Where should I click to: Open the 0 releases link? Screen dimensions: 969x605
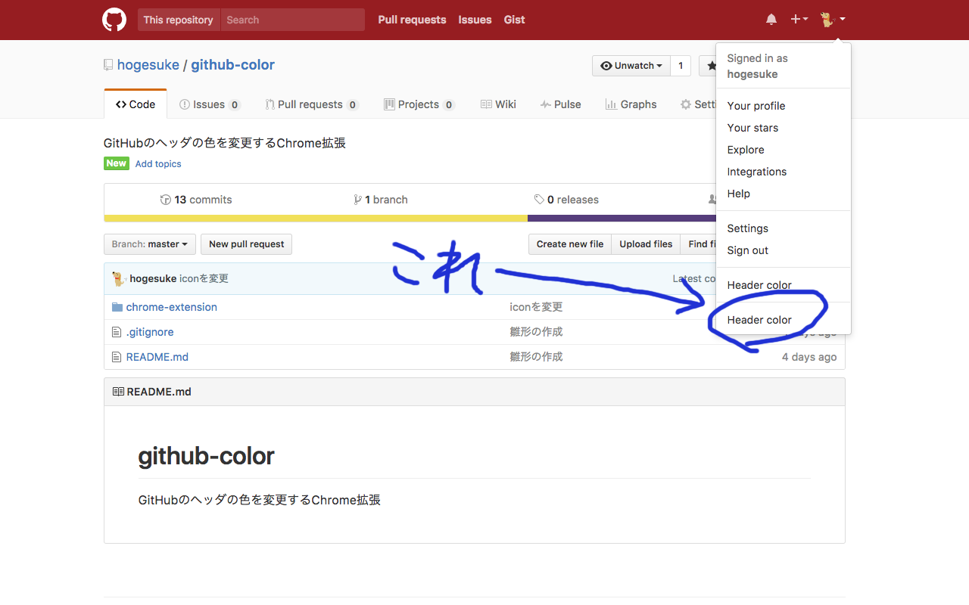pos(566,200)
